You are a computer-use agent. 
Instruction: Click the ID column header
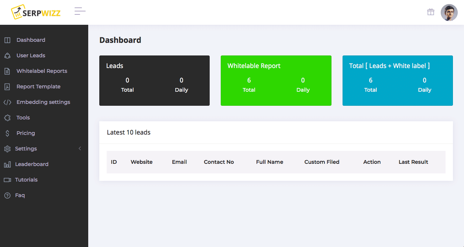point(114,162)
